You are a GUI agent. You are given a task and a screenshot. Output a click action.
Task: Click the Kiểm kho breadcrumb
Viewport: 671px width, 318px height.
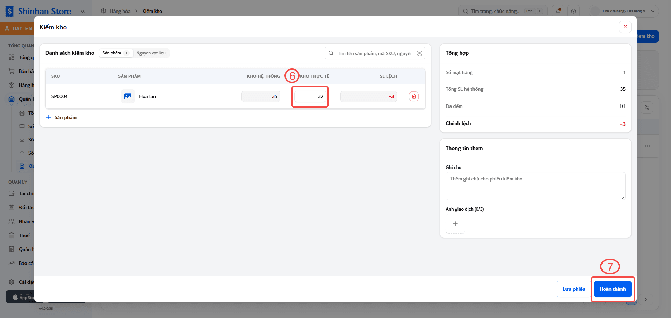coord(152,11)
